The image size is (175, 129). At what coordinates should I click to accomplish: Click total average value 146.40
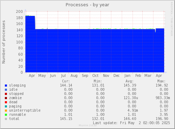click(130, 119)
